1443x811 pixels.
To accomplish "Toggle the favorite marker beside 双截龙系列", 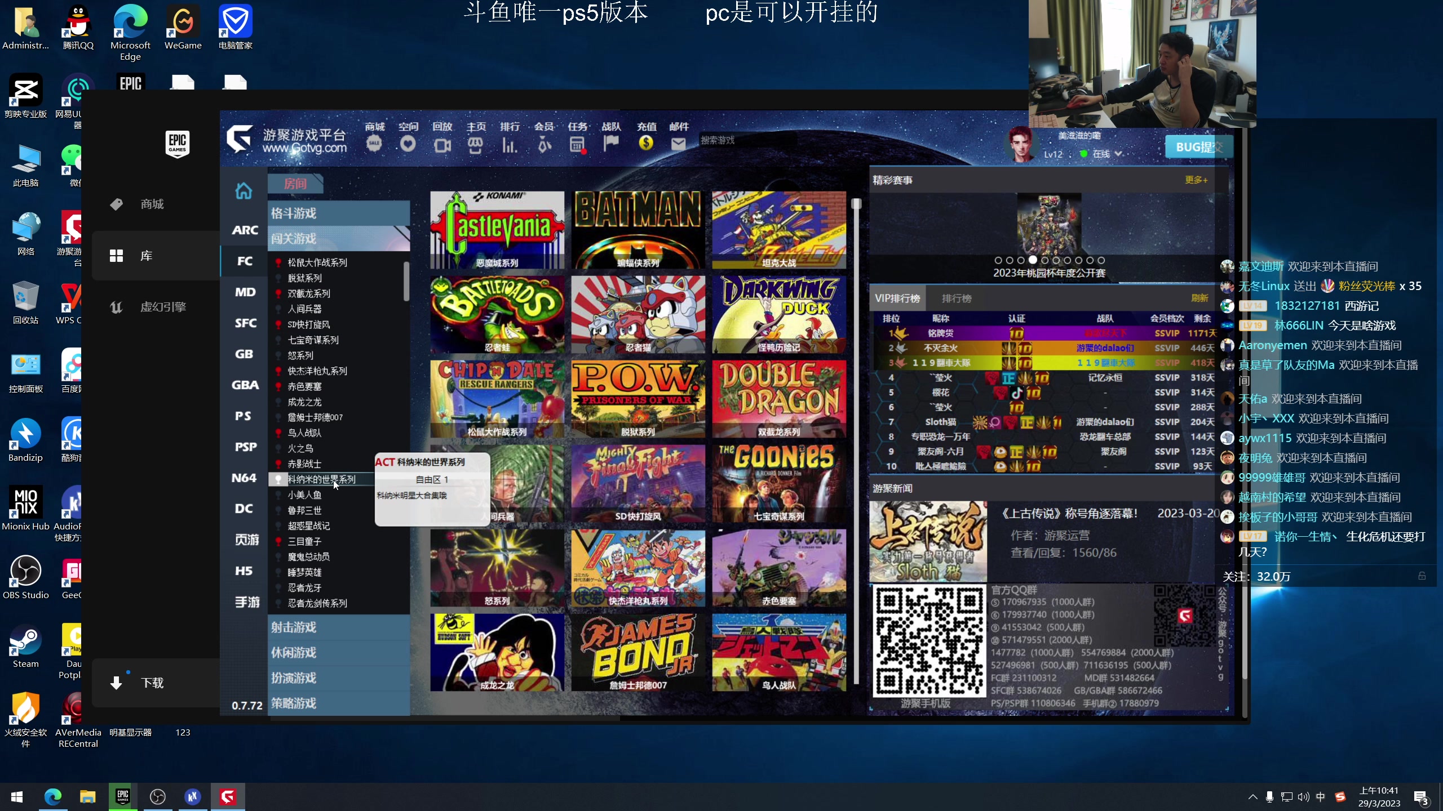I will (278, 293).
